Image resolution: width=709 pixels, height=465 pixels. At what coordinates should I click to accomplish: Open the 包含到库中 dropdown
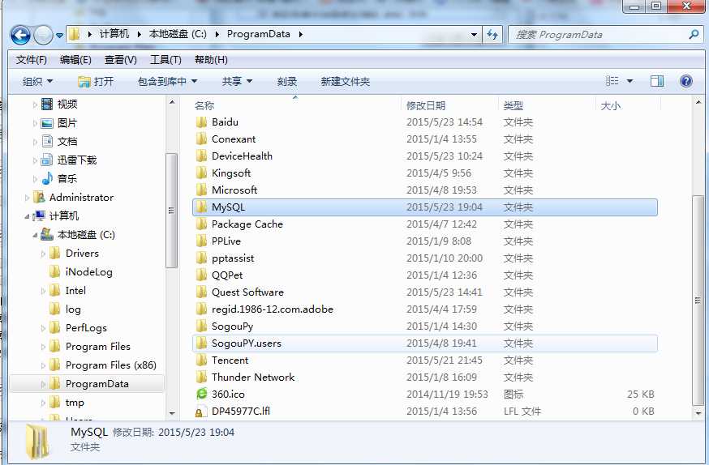(167, 82)
